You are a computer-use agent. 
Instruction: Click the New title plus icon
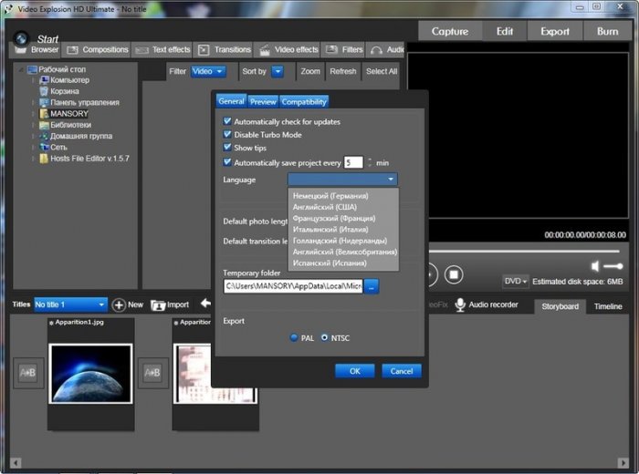coord(119,304)
